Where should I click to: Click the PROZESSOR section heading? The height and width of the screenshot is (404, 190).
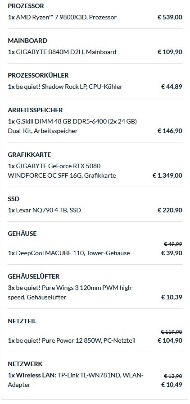coord(26,6)
